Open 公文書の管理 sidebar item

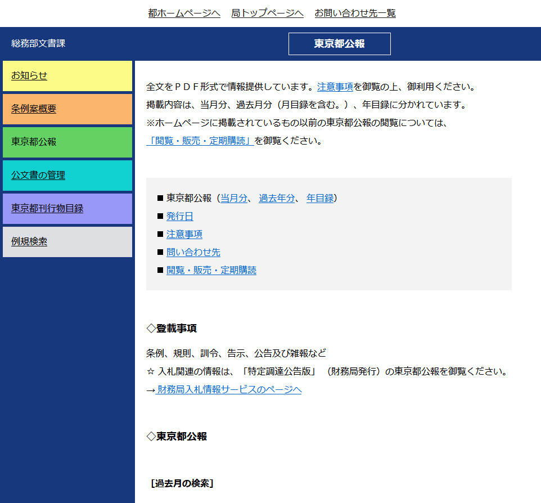click(67, 176)
